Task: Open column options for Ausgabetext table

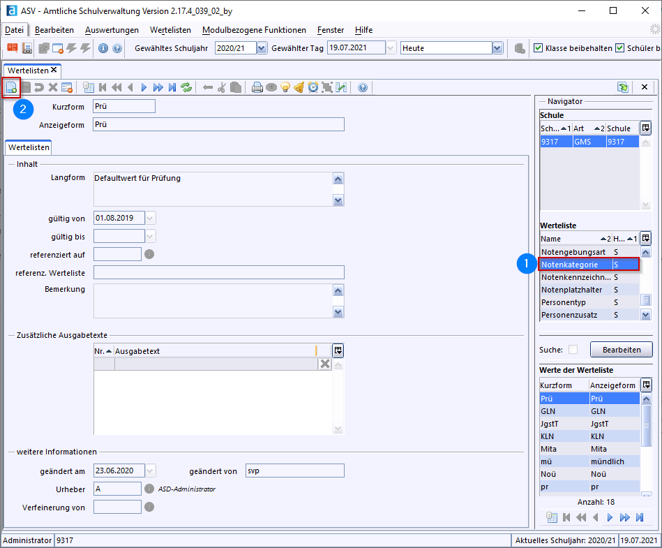Action: [x=338, y=350]
